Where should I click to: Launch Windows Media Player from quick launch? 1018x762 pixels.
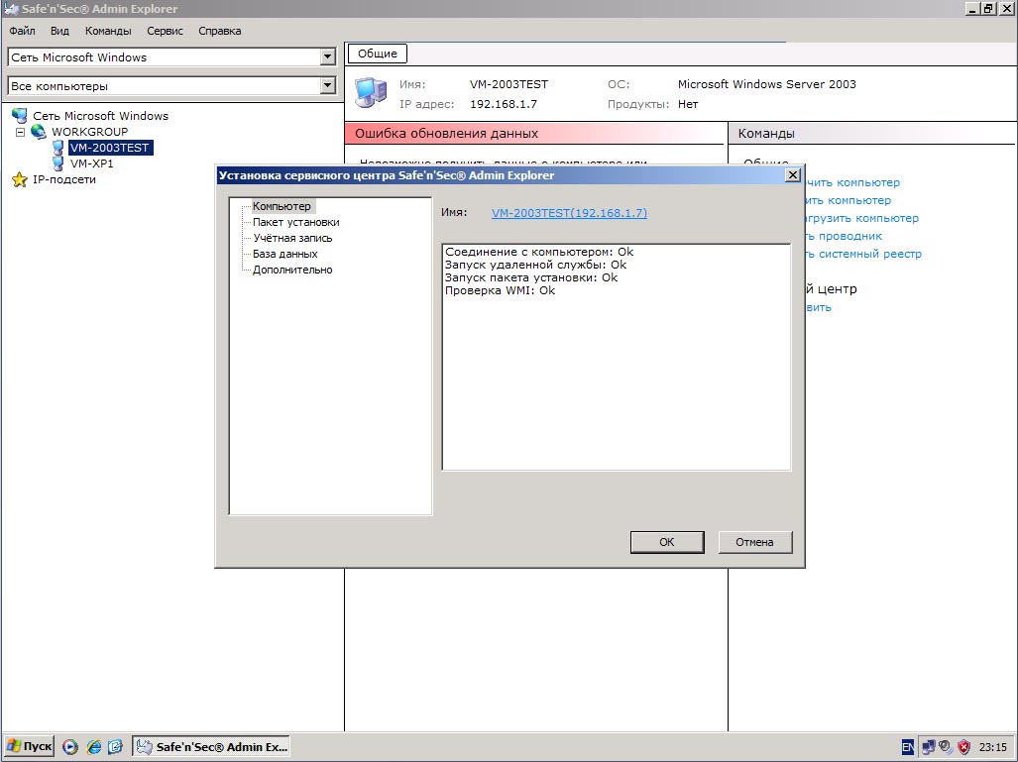click(70, 747)
